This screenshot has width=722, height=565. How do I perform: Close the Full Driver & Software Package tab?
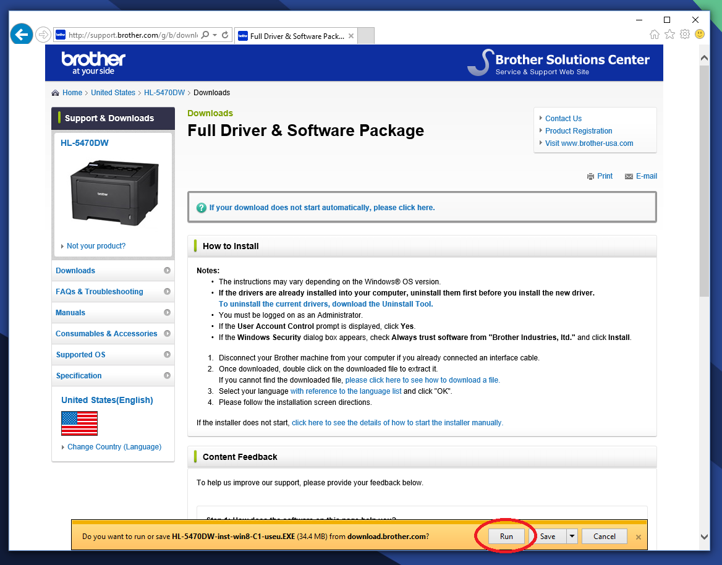point(351,36)
